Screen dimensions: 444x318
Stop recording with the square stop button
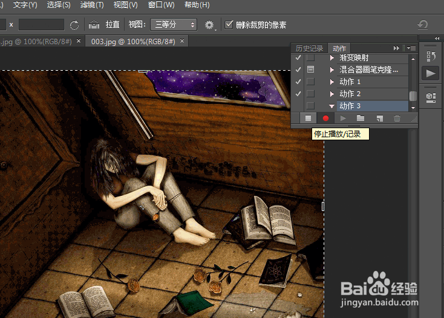pos(308,118)
